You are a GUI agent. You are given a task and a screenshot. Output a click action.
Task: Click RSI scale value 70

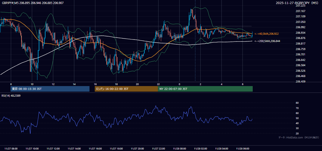pos(297,108)
